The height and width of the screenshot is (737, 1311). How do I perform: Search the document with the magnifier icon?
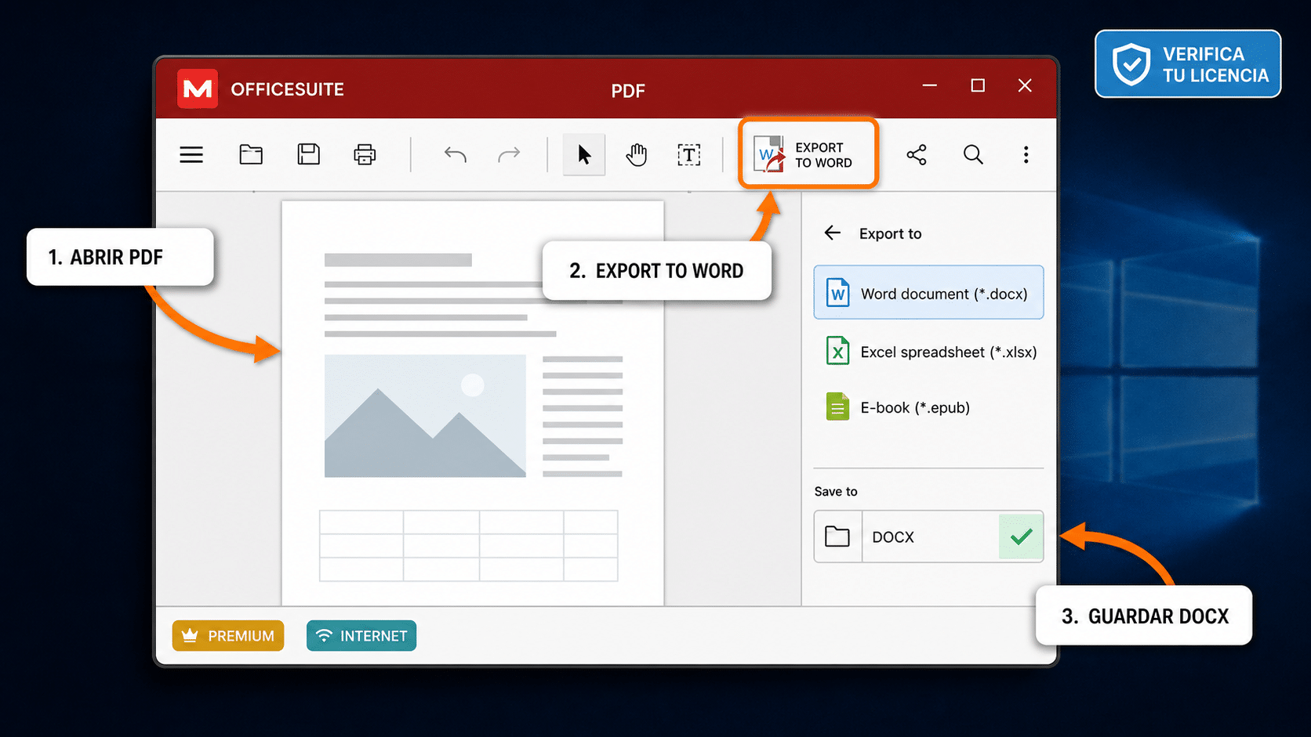point(973,154)
